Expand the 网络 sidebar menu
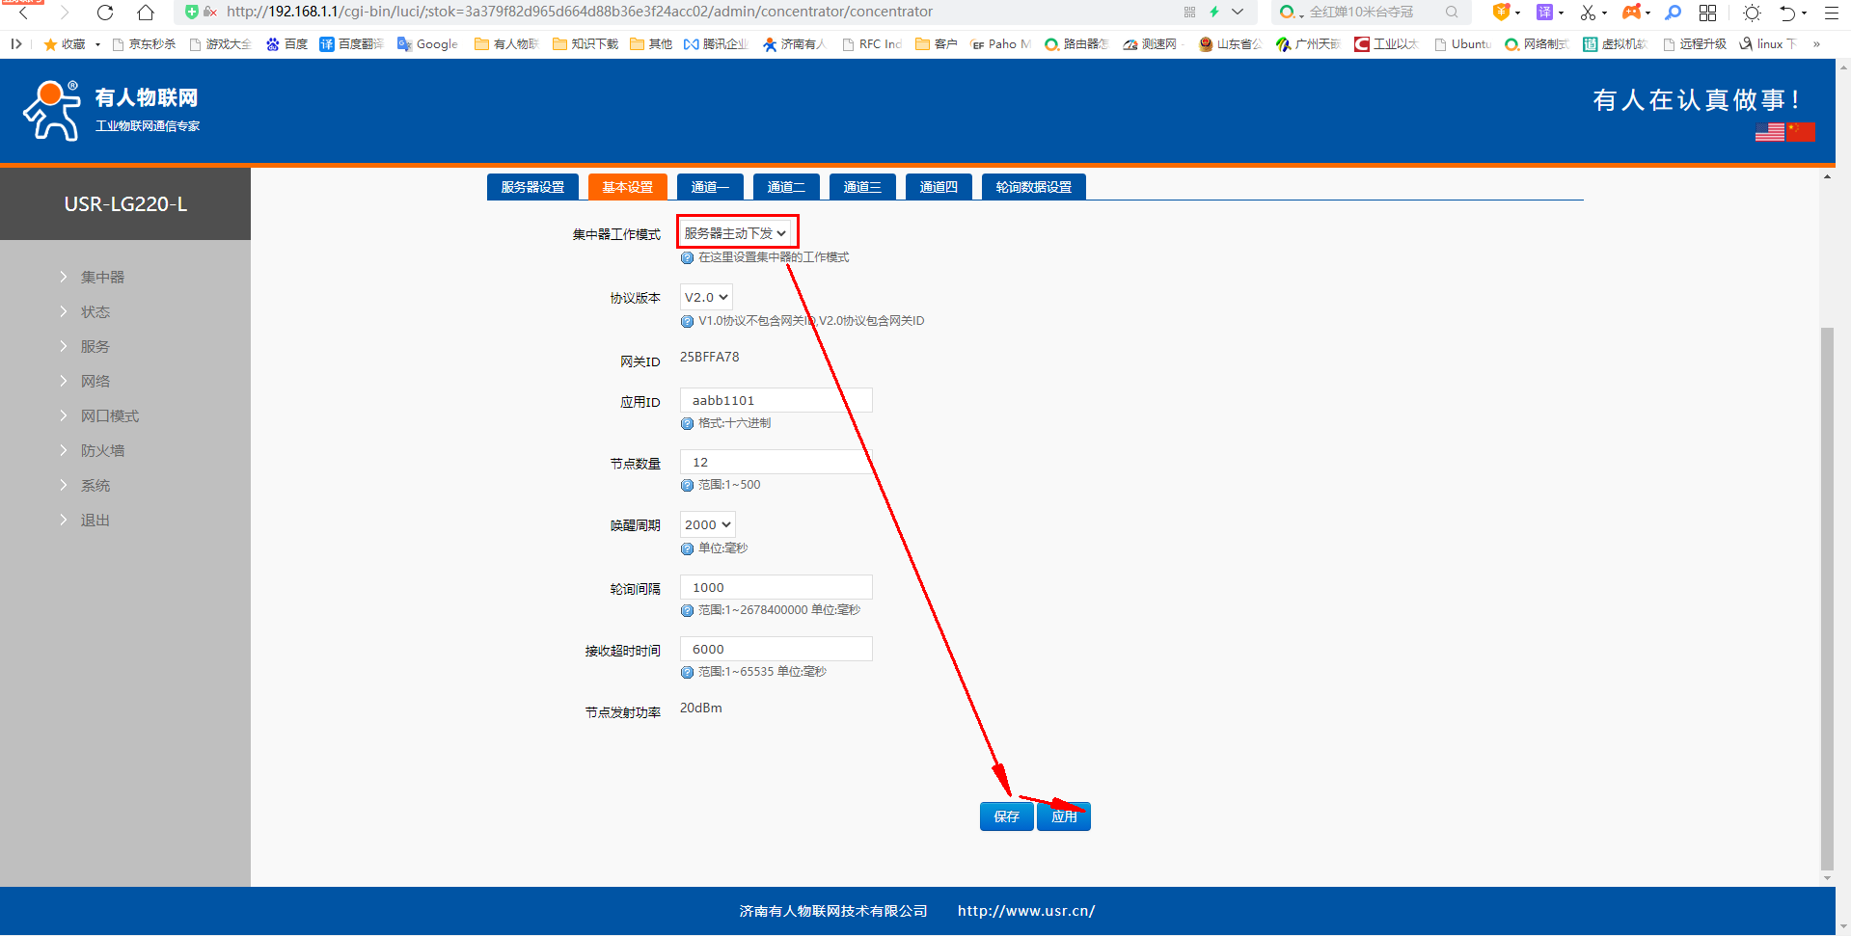This screenshot has width=1851, height=936. [x=95, y=381]
